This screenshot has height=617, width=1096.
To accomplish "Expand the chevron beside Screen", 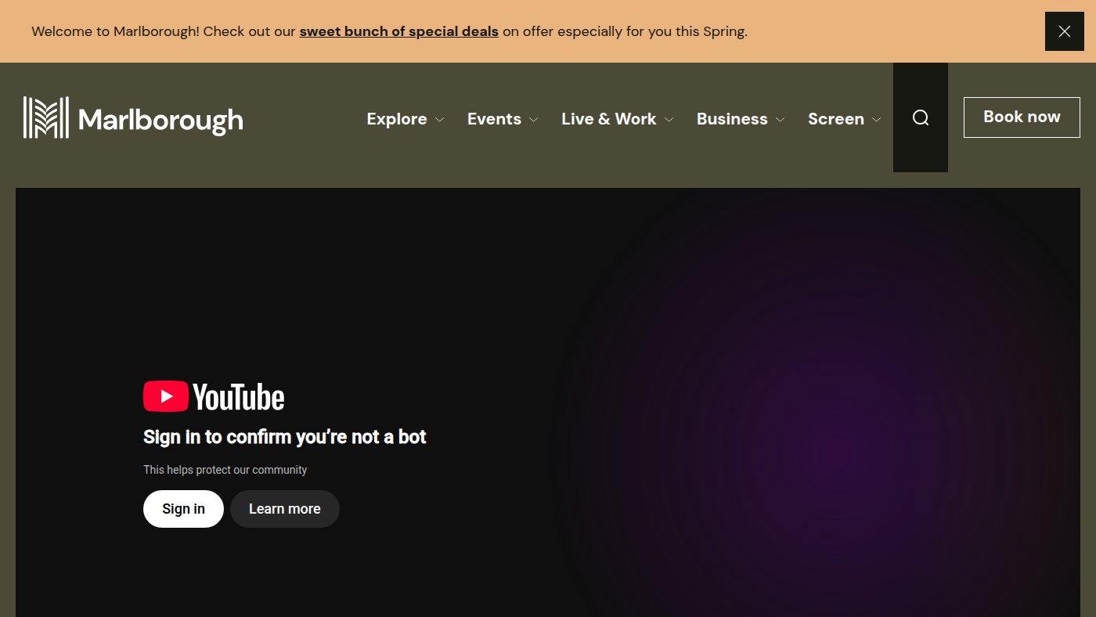I will click(877, 120).
